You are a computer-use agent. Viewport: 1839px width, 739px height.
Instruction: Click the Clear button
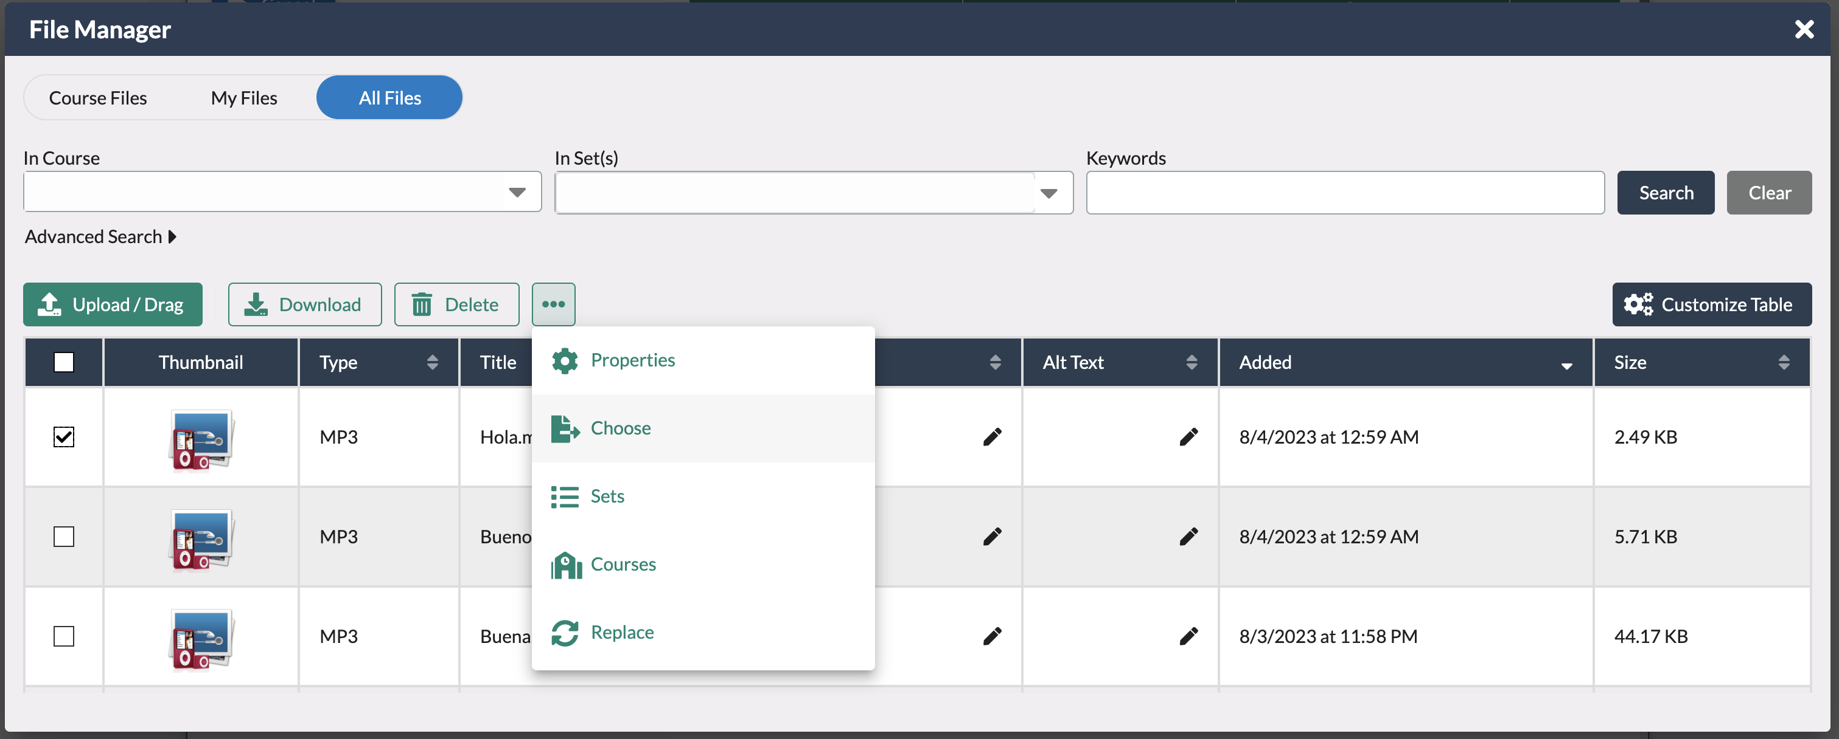(x=1768, y=193)
